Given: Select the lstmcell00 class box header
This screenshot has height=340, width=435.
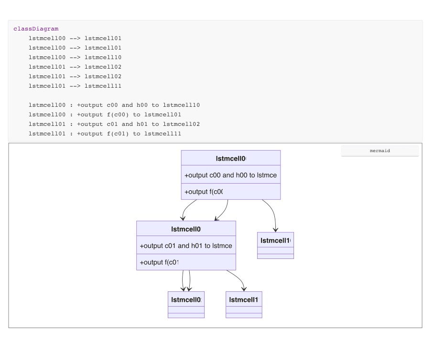Looking at the screenshot, I should point(230,158).
